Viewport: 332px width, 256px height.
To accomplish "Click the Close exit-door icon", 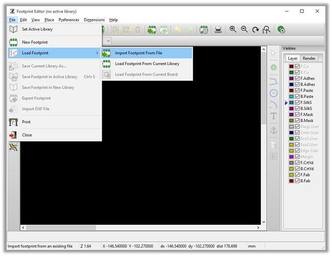I will tap(13, 135).
